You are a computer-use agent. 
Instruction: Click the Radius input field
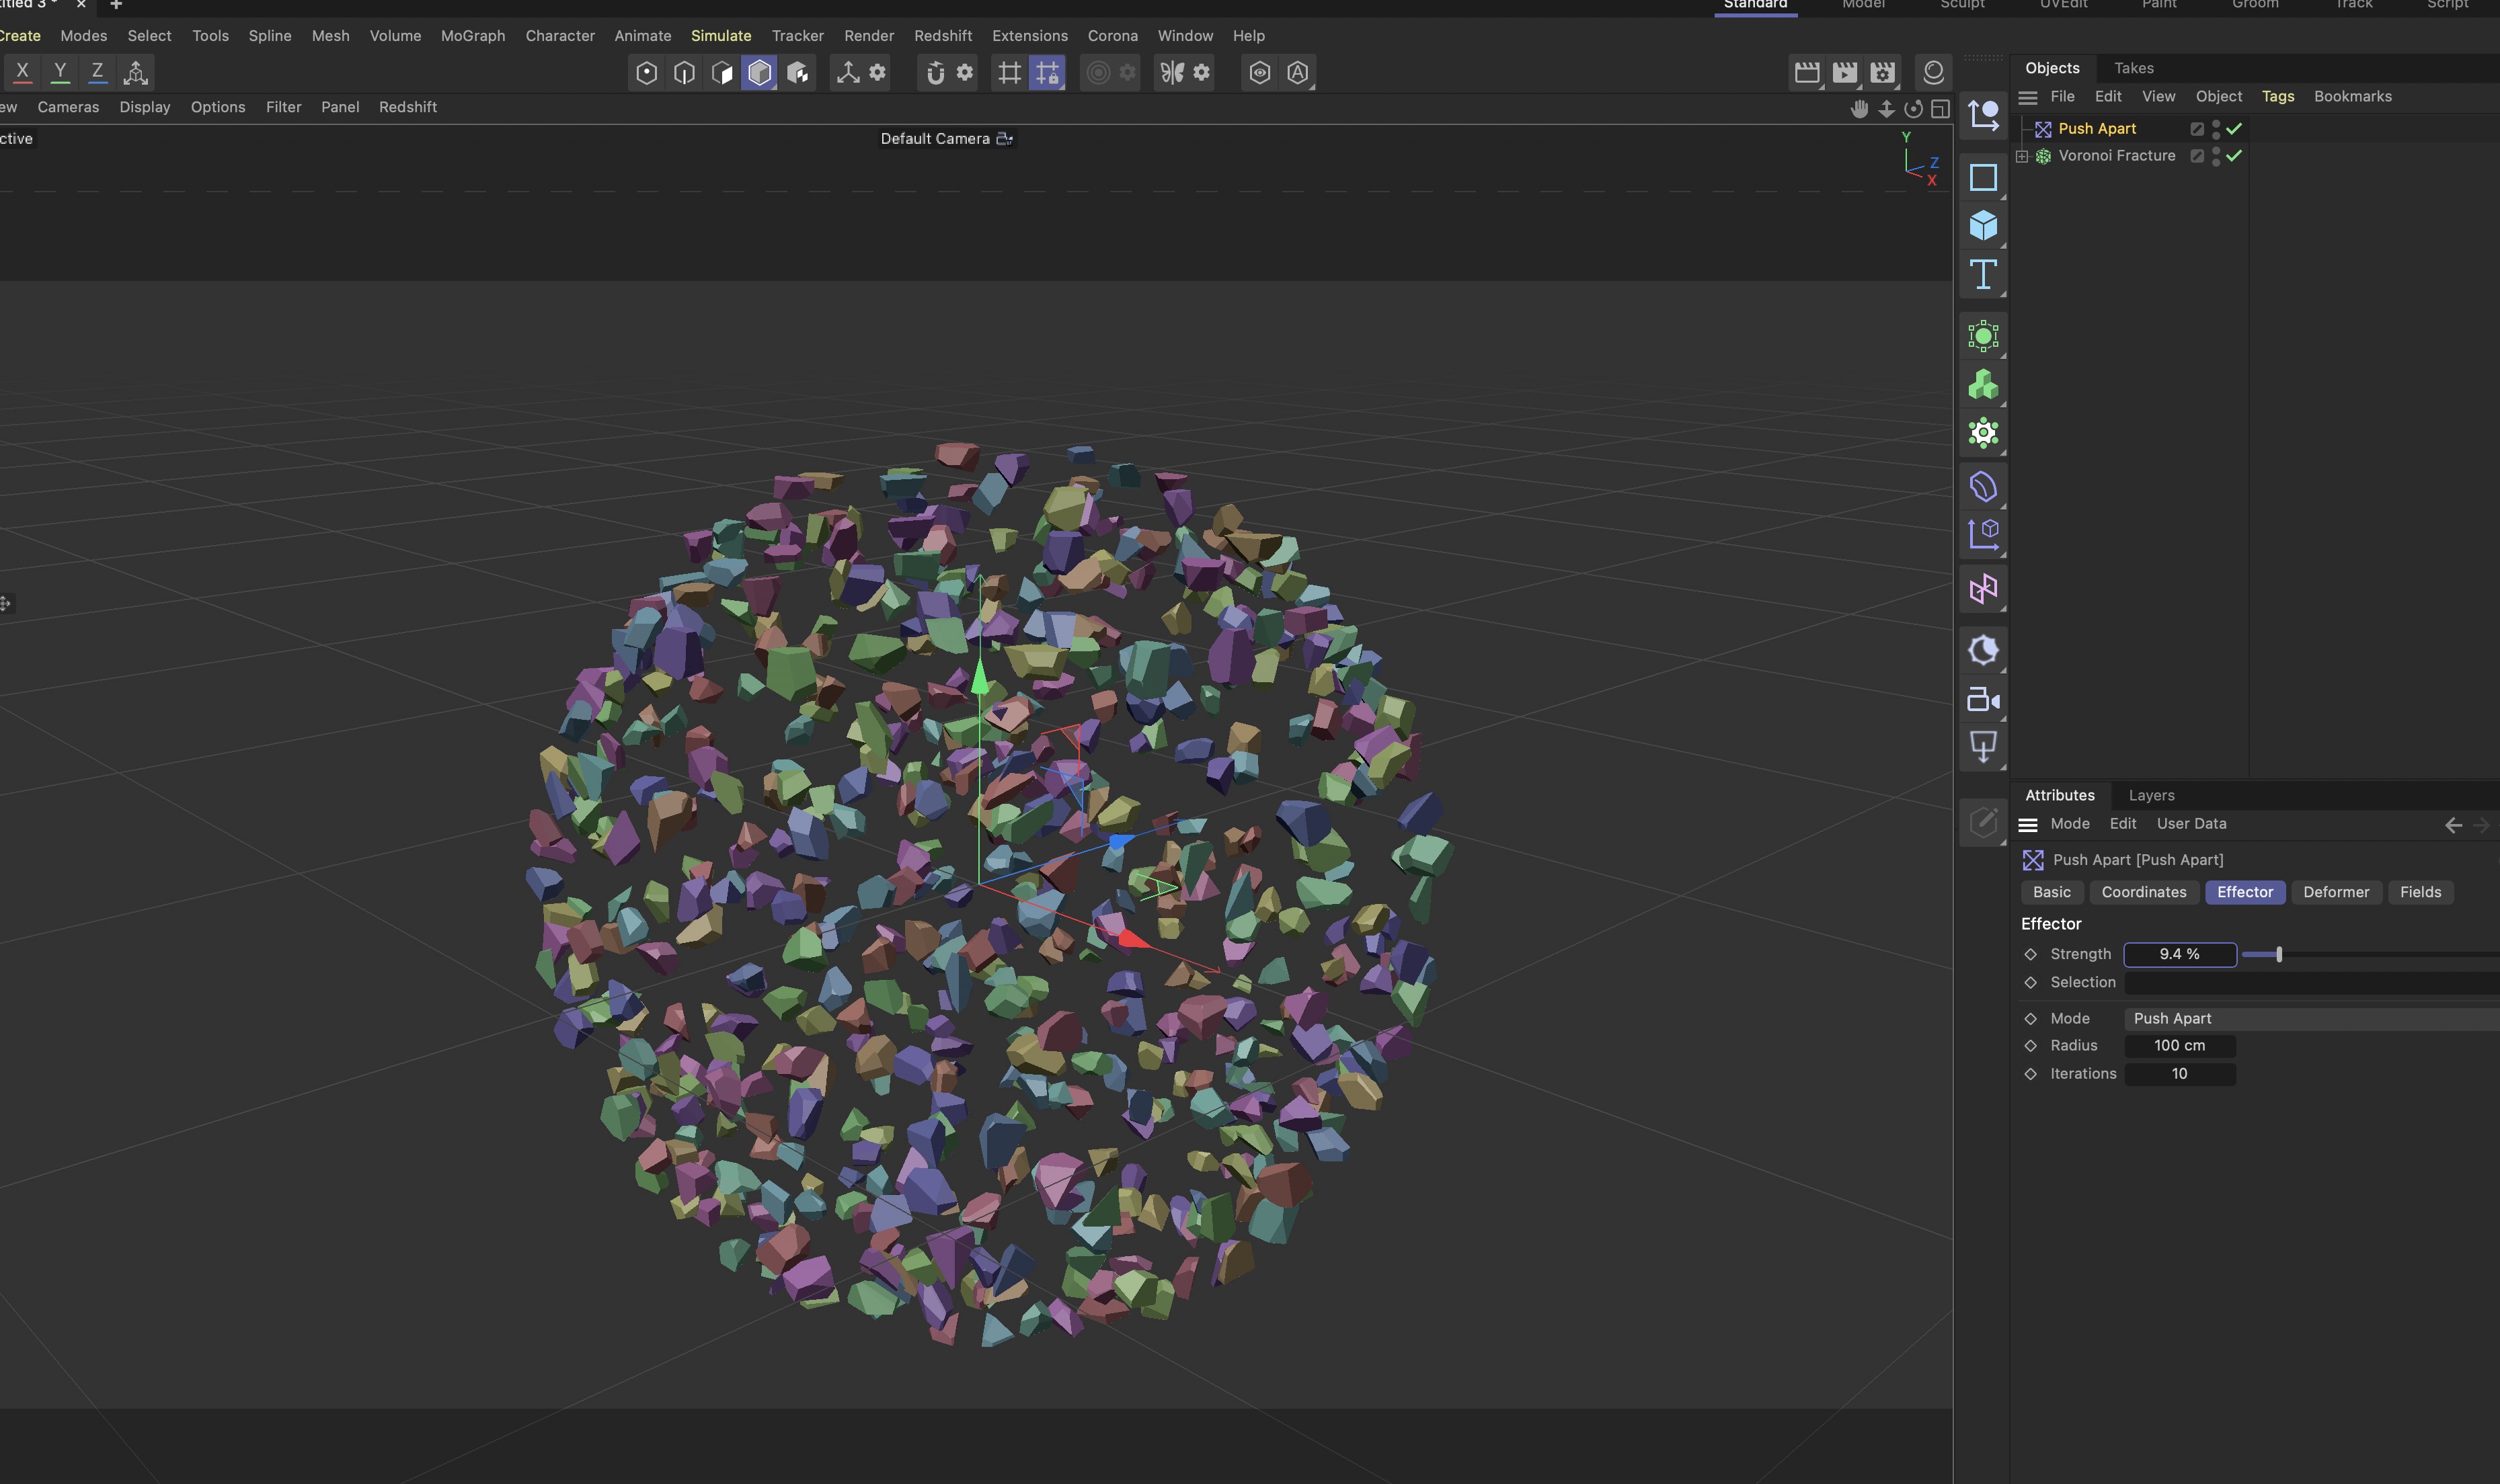pos(2179,1045)
